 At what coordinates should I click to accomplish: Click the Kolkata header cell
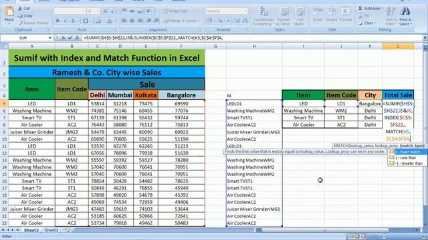[x=146, y=95]
